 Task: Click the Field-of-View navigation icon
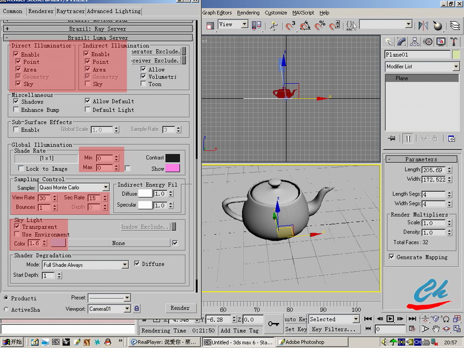[x=425, y=328]
